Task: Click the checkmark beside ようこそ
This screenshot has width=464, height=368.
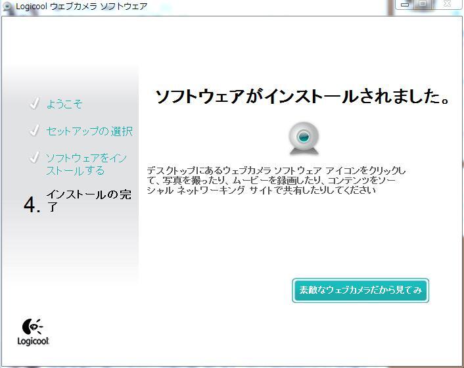Action: (34, 103)
